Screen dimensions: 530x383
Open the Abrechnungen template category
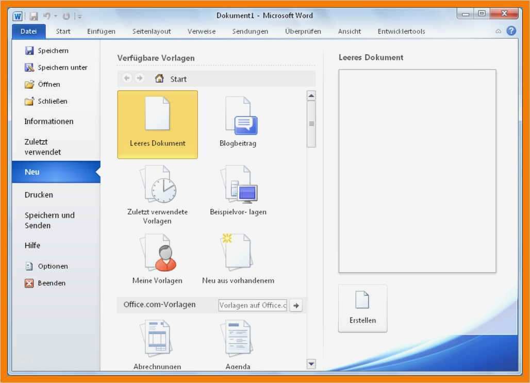[x=158, y=345]
